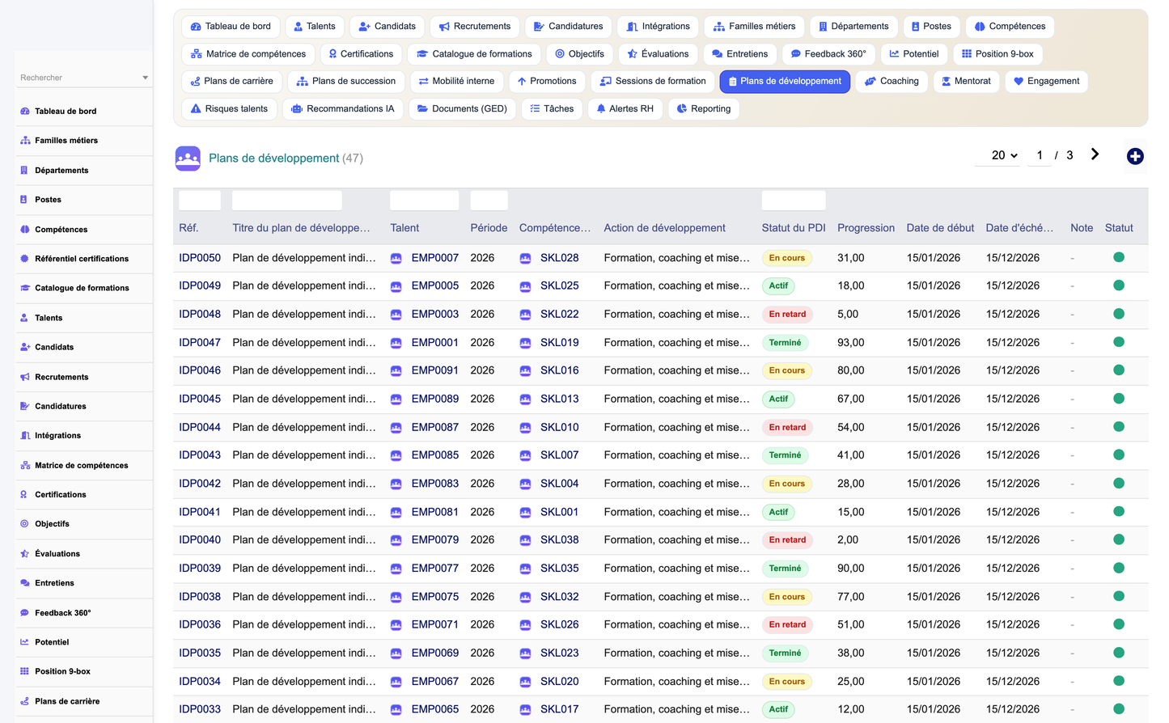Click the Plans de développement header icon
The image size is (1169, 723).
[x=188, y=158]
